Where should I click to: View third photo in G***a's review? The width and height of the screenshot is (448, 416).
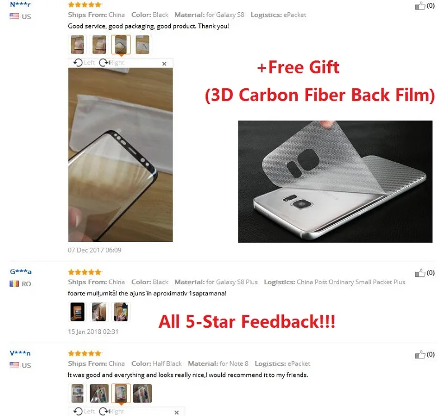(x=121, y=312)
